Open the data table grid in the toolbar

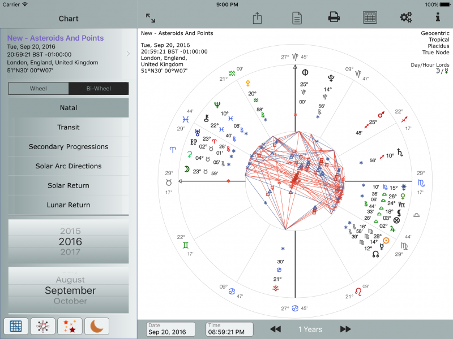point(370,18)
